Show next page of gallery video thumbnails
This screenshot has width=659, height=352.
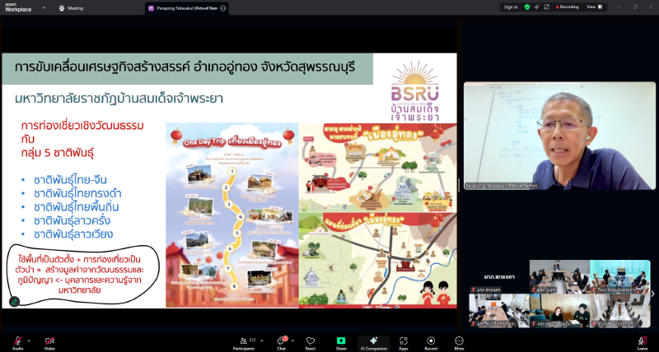point(653,294)
